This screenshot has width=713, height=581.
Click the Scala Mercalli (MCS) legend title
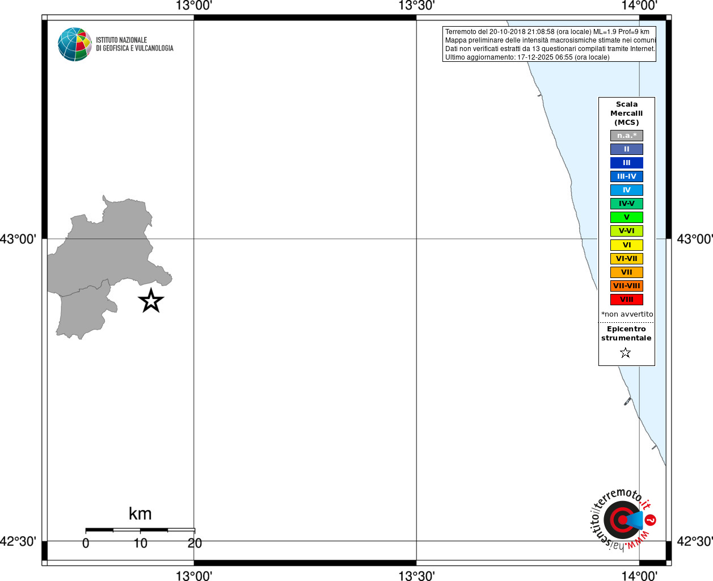pyautogui.click(x=626, y=113)
